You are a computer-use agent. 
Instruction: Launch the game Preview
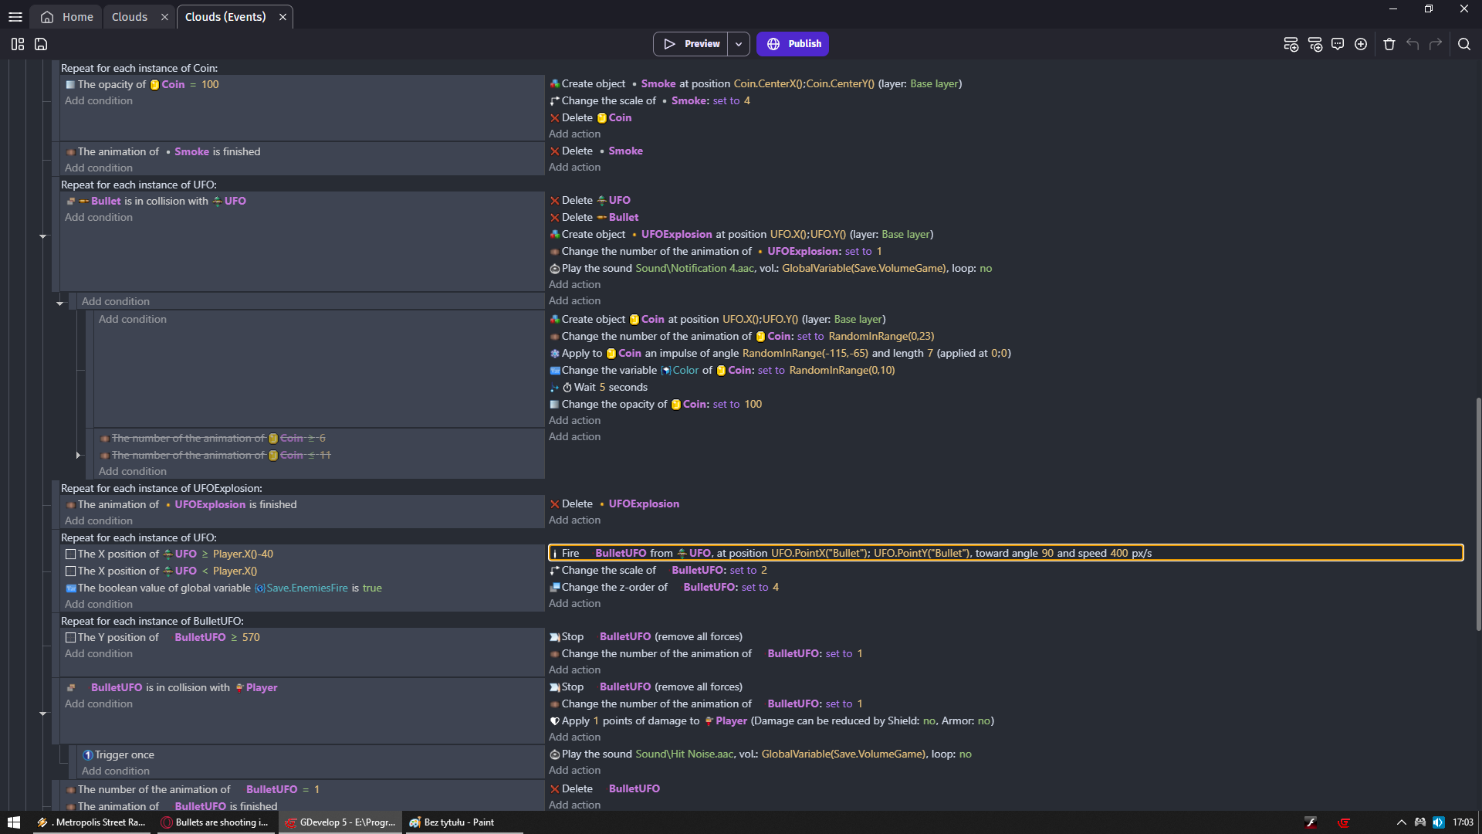[x=692, y=44]
